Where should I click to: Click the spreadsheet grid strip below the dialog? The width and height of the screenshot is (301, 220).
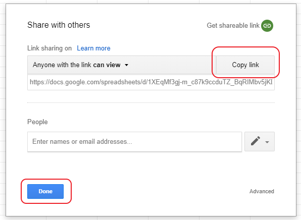[150, 218]
